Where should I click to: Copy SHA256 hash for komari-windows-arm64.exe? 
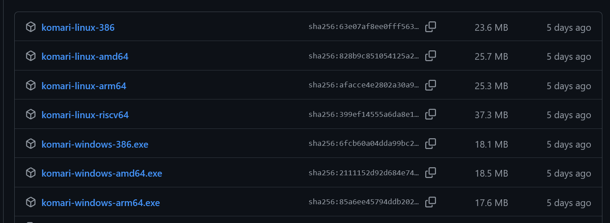click(431, 202)
